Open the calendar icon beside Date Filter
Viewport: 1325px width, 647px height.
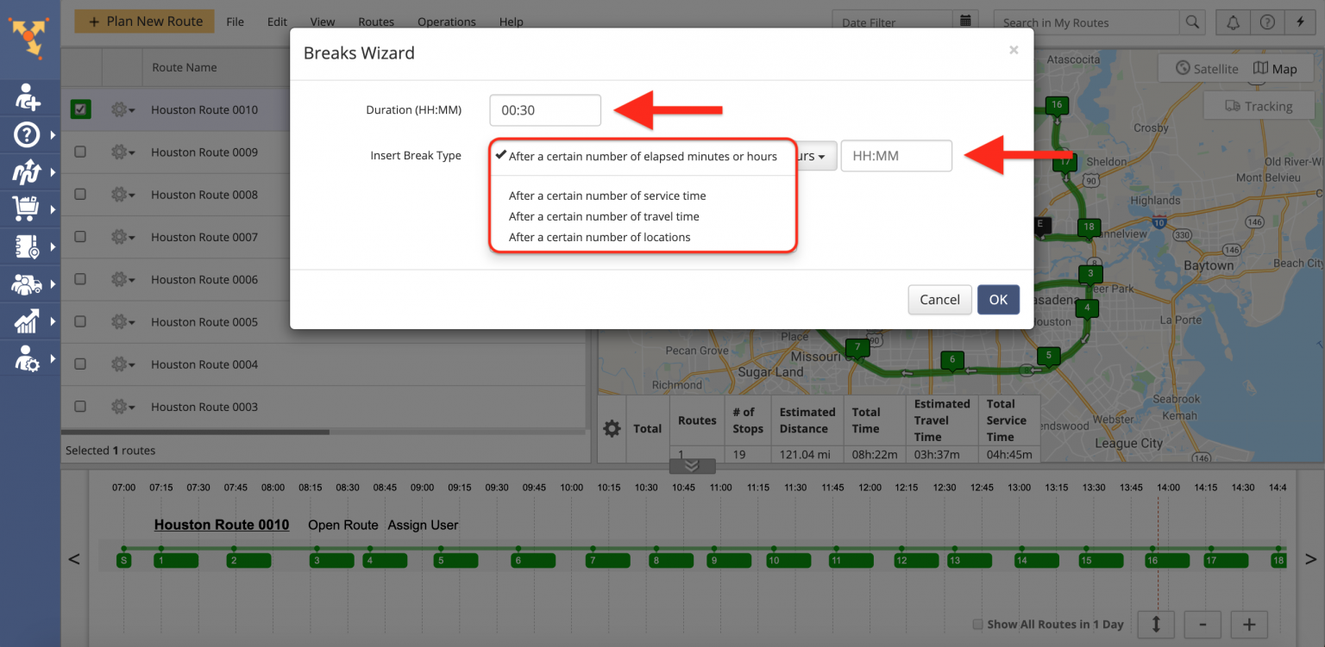pos(965,22)
